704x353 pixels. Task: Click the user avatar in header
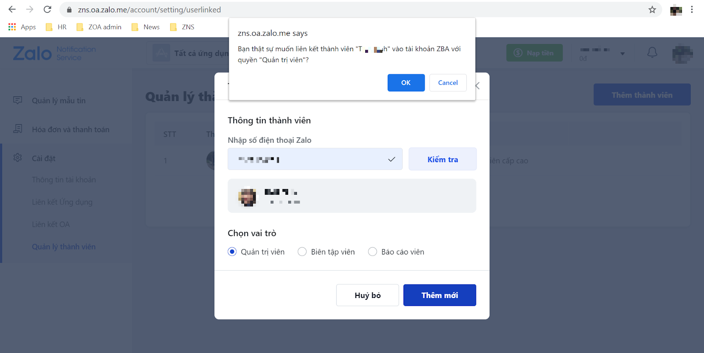(682, 55)
